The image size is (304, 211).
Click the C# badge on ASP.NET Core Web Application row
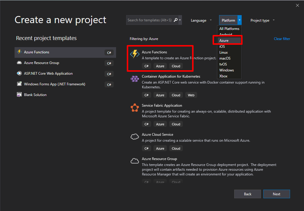click(x=109, y=74)
